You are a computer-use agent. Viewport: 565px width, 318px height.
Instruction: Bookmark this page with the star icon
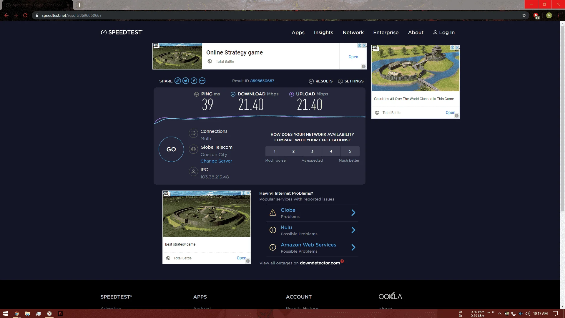[x=524, y=15]
